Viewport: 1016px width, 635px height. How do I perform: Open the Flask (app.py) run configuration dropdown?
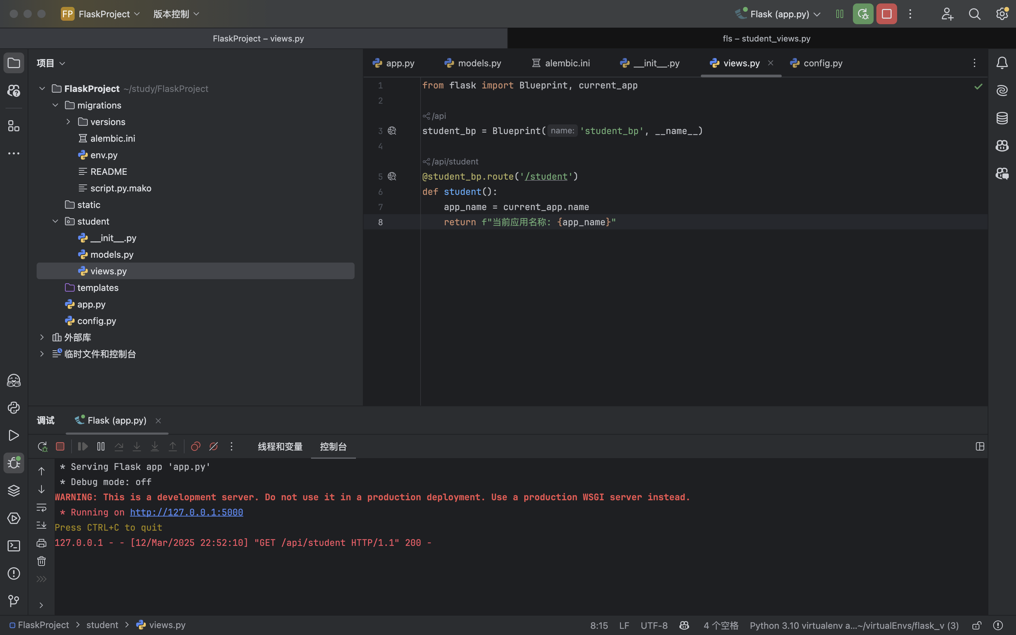point(779,14)
